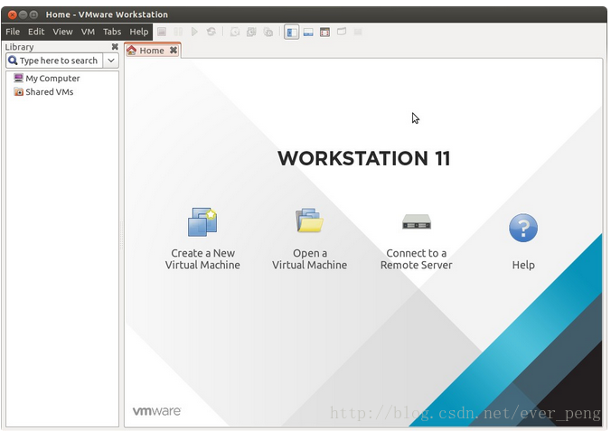
Task: Click the window maximize button
Action: 34,14
